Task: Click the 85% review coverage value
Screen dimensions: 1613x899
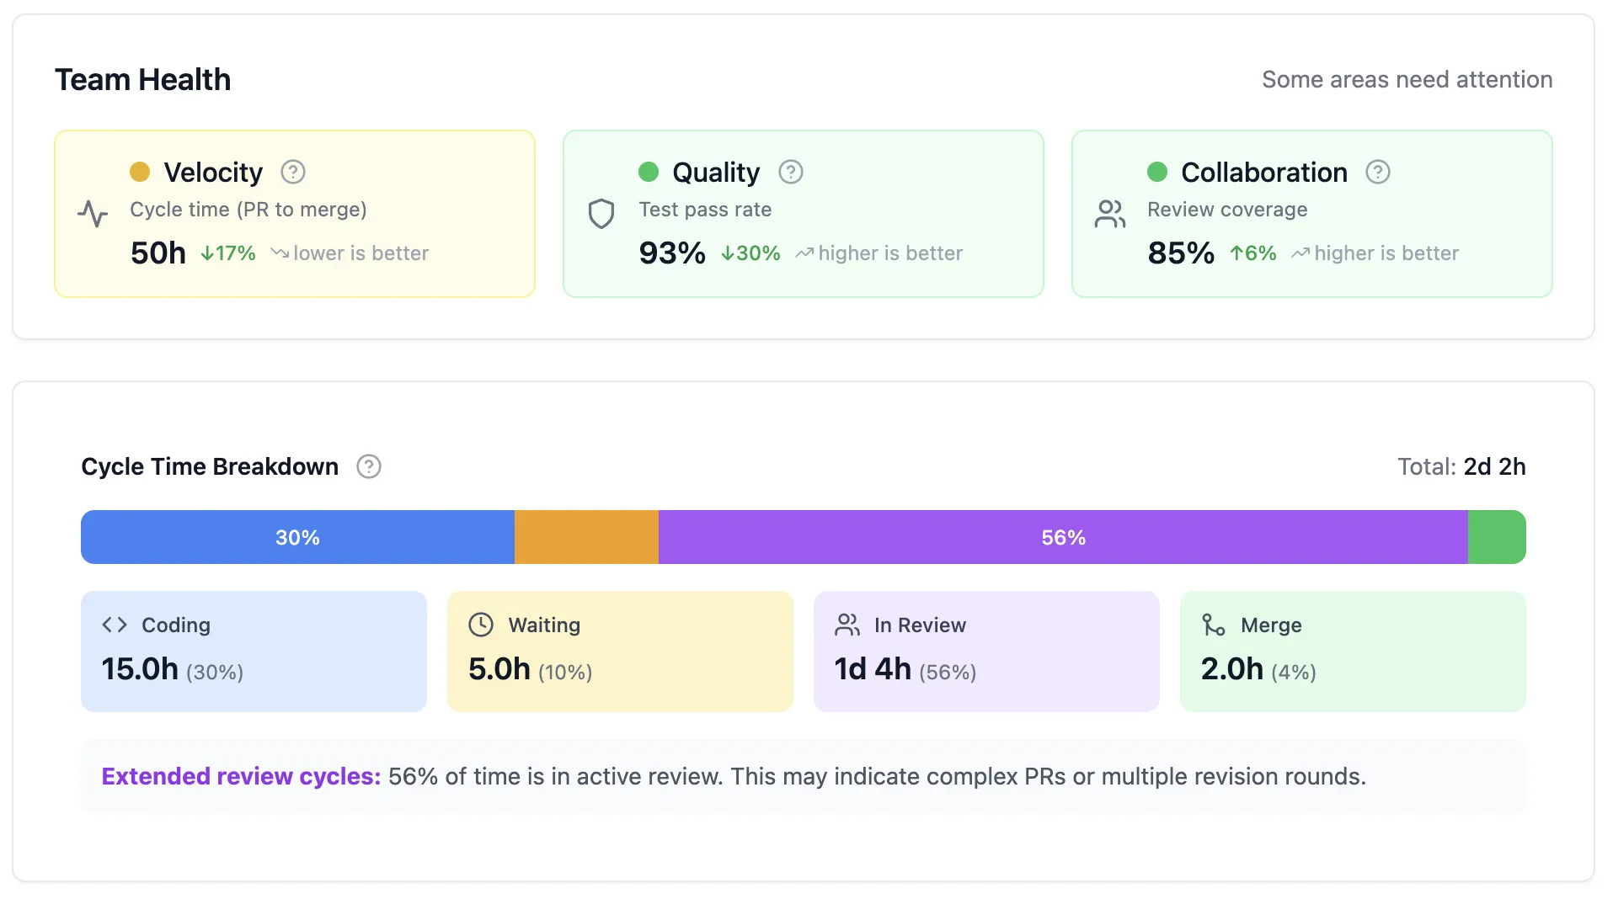Action: pyautogui.click(x=1181, y=253)
